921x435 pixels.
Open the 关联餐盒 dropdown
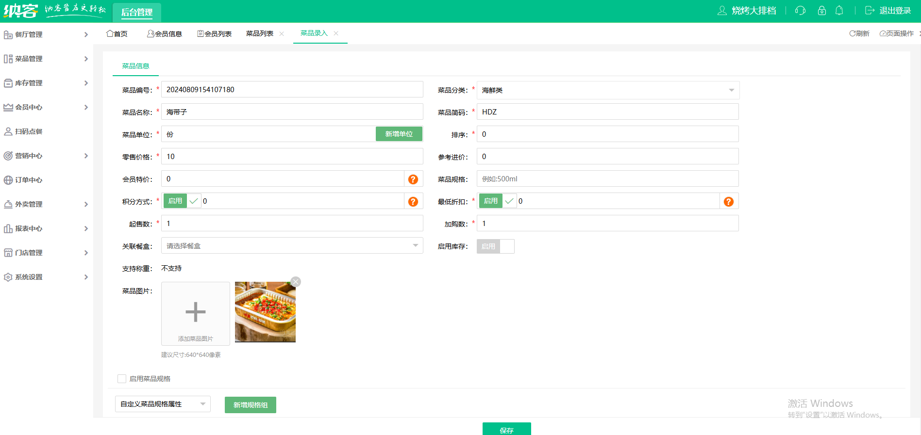(x=292, y=245)
